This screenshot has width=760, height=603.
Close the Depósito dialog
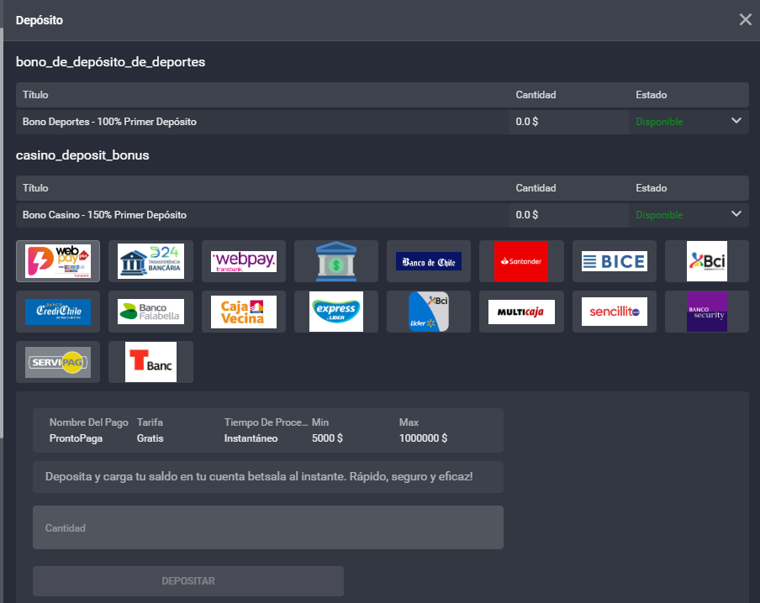746,19
